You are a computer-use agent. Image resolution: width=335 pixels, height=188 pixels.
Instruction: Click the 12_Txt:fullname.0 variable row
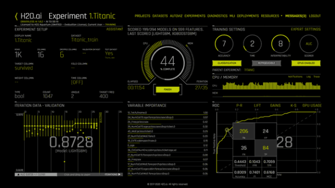(167, 113)
